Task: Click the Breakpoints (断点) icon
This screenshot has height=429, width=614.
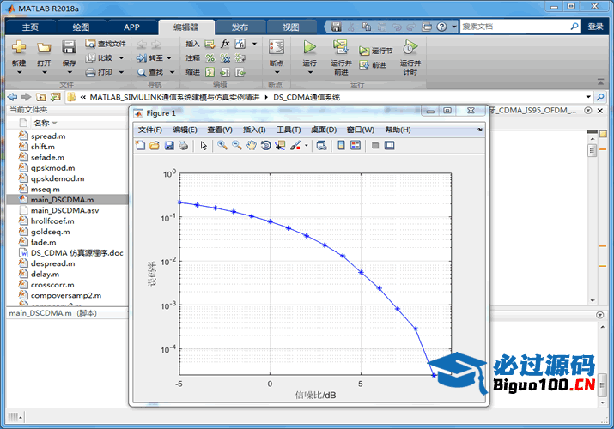Action: (x=277, y=48)
